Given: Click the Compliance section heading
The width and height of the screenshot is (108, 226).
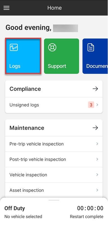Looking at the screenshot, I should pyautogui.click(x=25, y=89).
